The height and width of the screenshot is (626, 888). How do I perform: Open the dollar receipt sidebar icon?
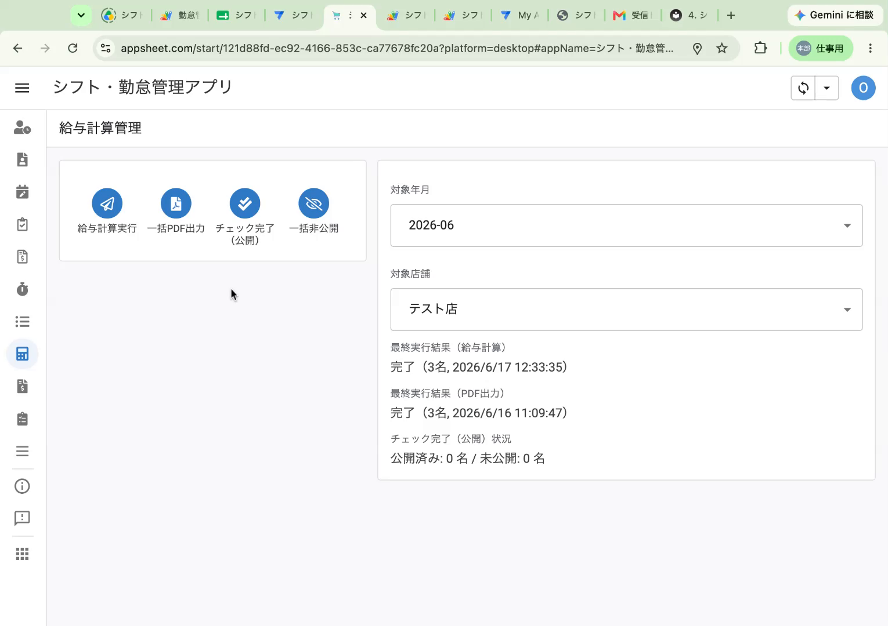22,257
